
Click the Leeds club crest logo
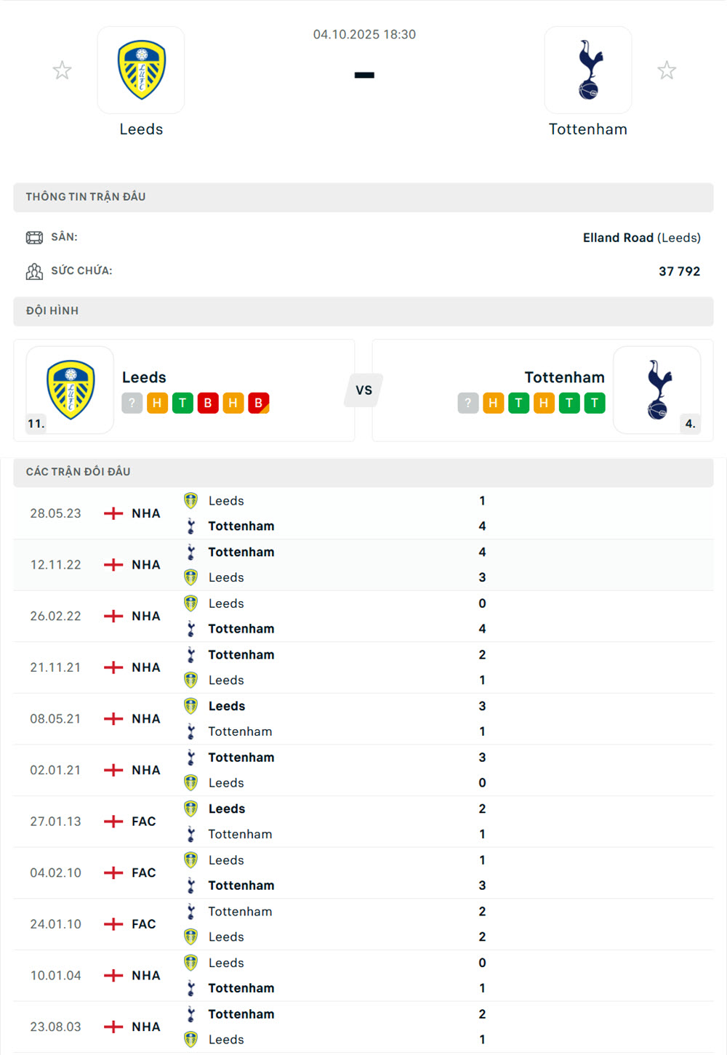pos(141,70)
